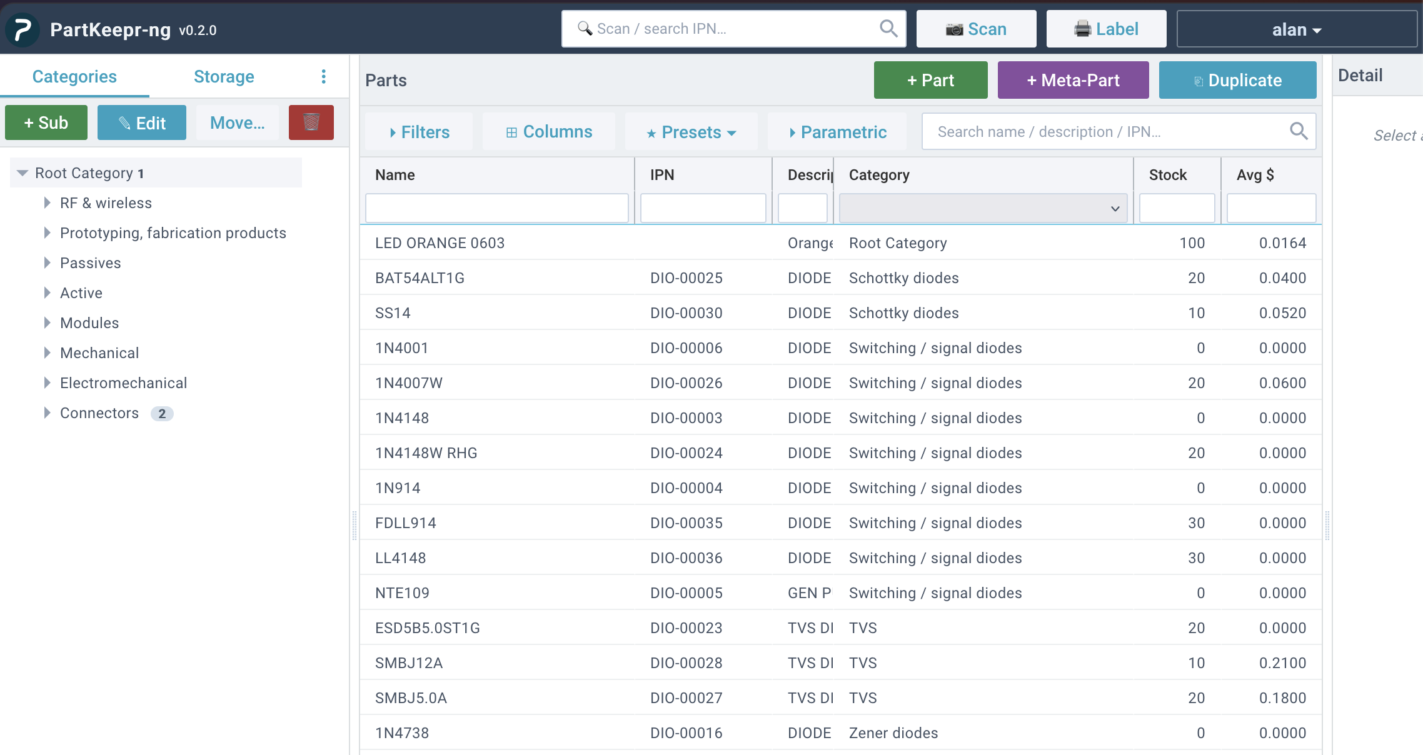The image size is (1423, 755).
Task: Switch to the Storage tab
Action: 224,76
